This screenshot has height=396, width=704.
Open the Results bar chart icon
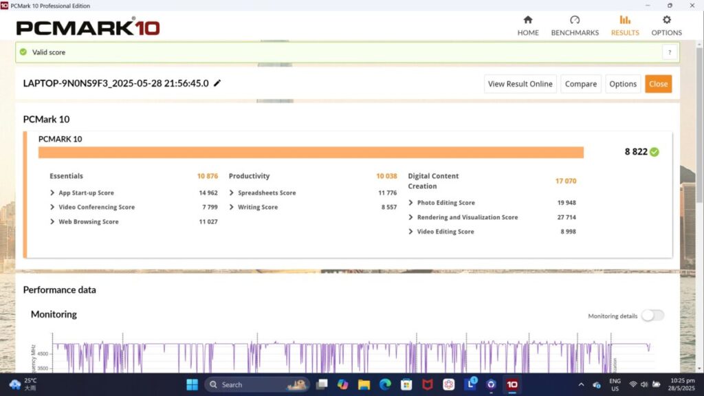[x=625, y=20]
